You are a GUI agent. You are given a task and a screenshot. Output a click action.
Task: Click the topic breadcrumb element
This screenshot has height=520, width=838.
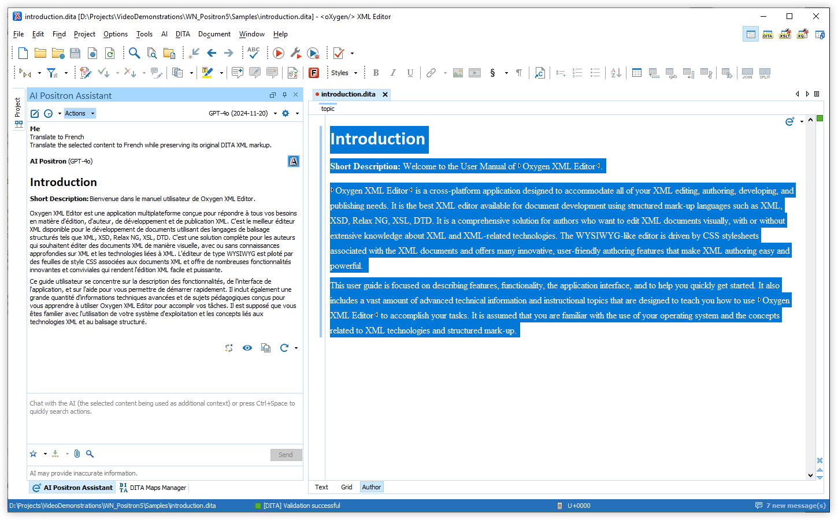tap(328, 109)
